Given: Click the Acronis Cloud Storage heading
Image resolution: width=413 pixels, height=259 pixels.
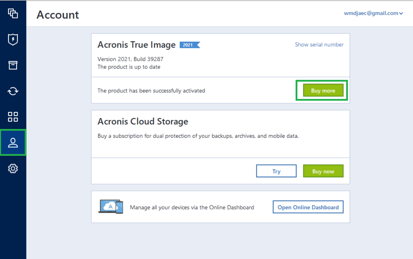Looking at the screenshot, I should click(x=143, y=121).
